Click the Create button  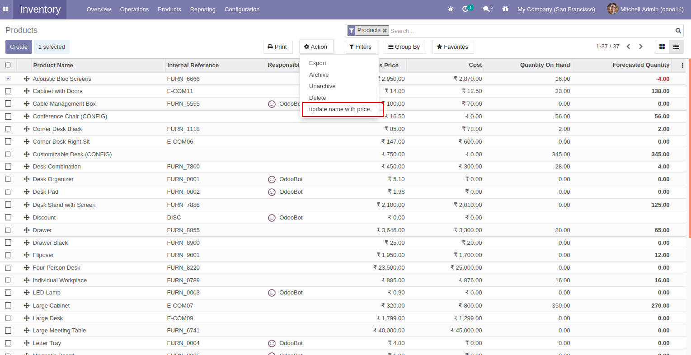pyautogui.click(x=19, y=47)
